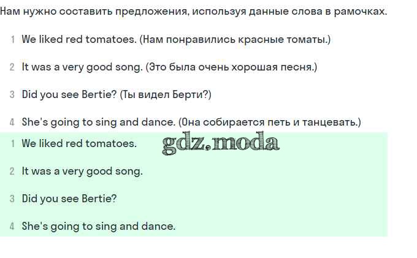
Task: Click number 2 in the green answer box
Action: (12, 172)
